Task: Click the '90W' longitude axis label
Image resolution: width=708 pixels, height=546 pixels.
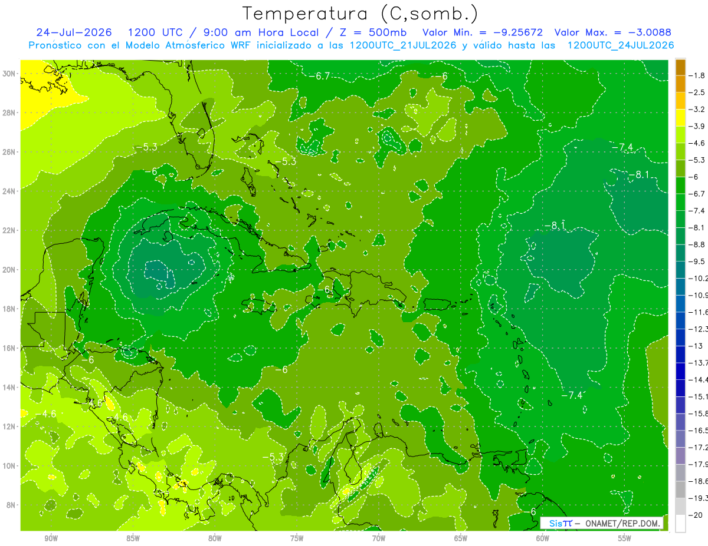Action: [51, 538]
